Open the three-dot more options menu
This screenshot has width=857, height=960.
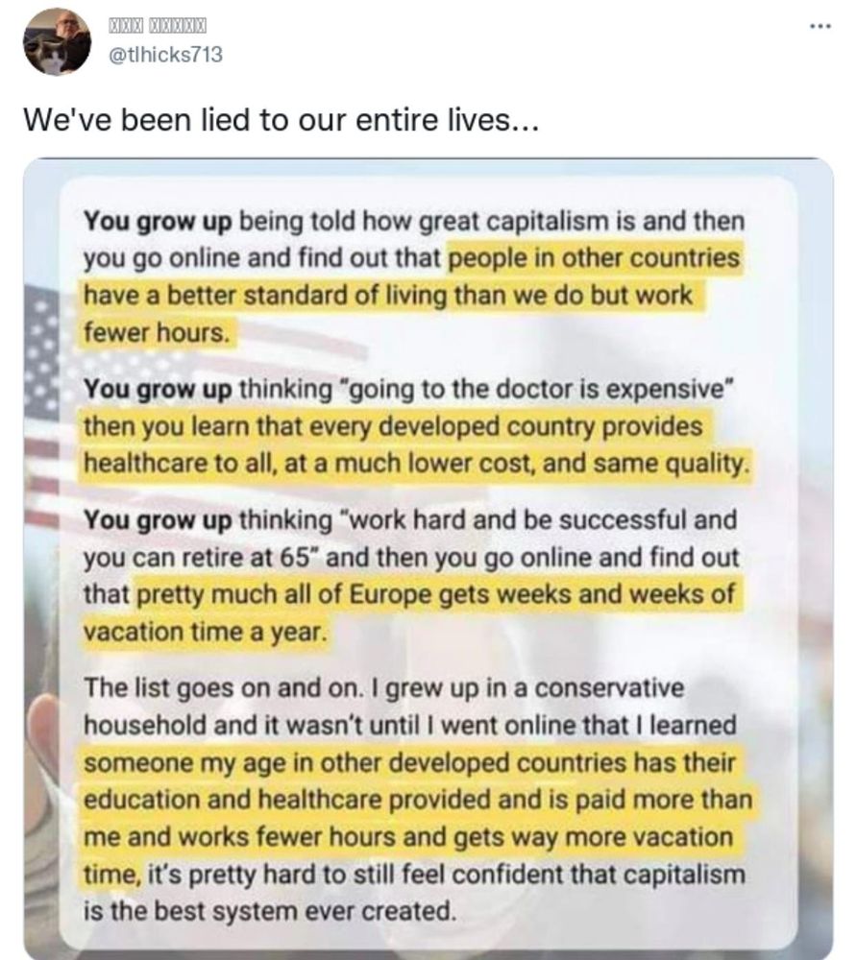point(819,26)
